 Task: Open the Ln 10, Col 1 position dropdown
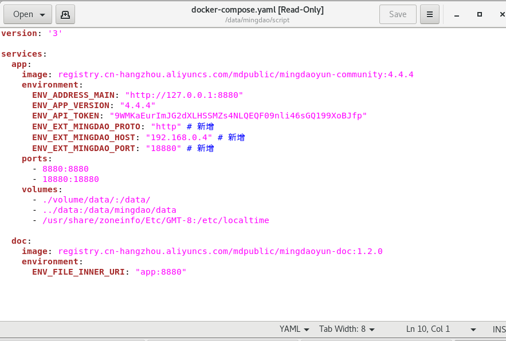point(441,329)
